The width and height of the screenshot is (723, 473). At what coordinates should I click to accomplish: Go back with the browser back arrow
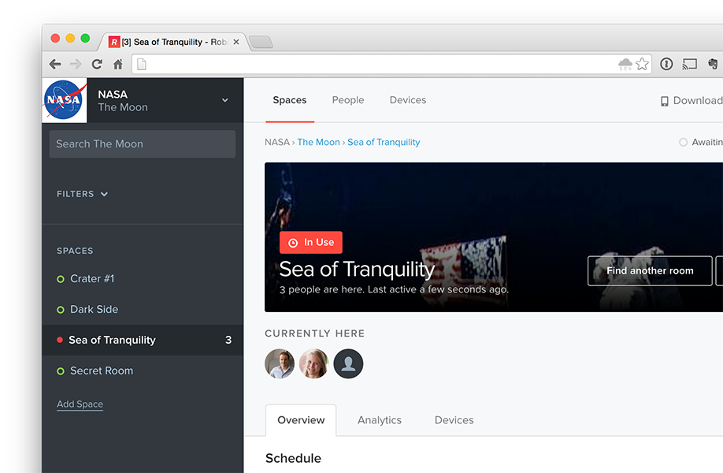click(x=55, y=64)
